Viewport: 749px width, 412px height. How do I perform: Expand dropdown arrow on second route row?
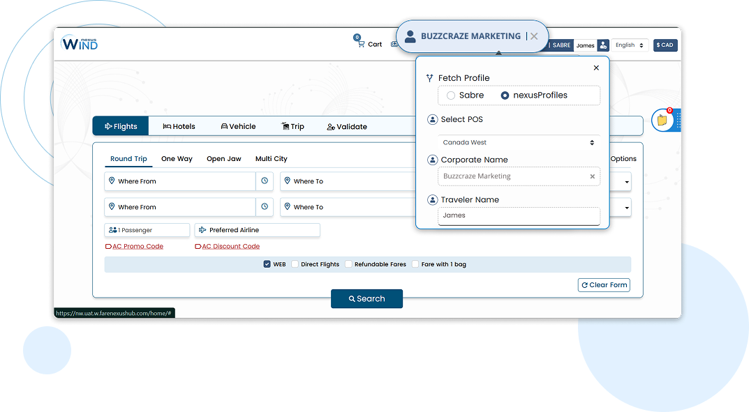pos(626,208)
